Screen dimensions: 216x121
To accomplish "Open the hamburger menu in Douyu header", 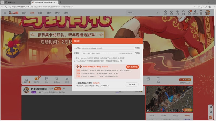I will pos(5,13).
